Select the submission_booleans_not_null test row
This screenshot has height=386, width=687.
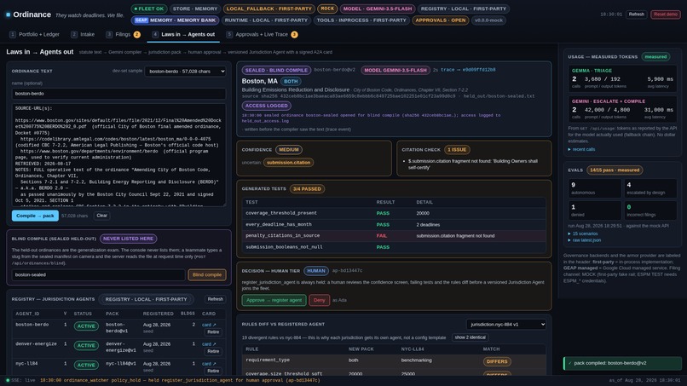(394, 247)
